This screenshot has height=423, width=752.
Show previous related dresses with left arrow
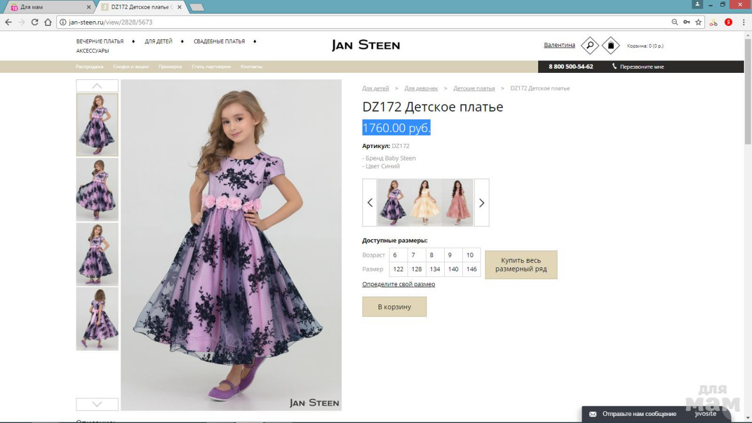click(x=370, y=203)
